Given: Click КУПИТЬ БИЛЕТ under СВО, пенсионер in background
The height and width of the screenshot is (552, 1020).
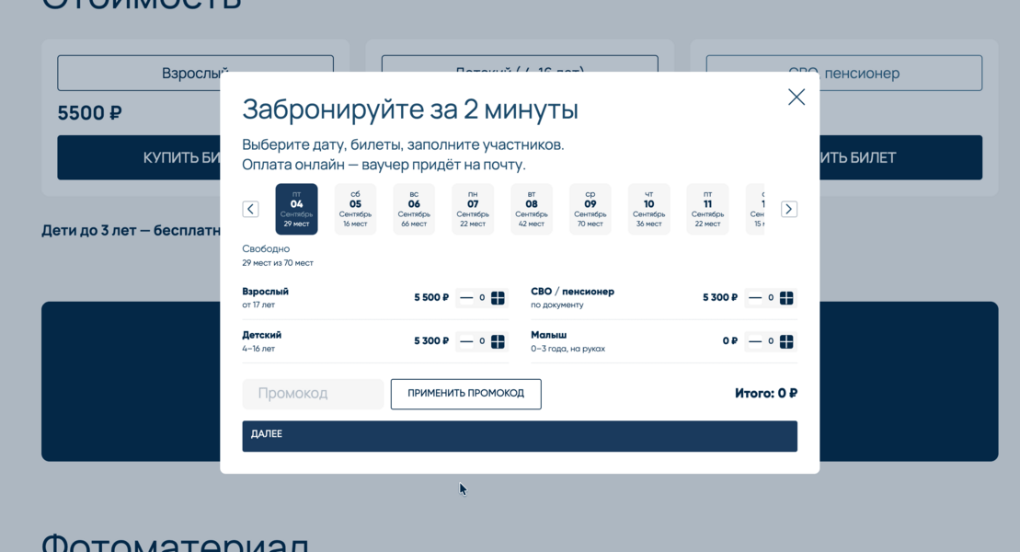Looking at the screenshot, I should point(901,157).
